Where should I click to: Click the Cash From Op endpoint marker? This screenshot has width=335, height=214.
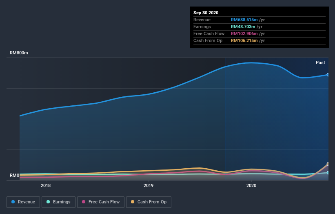[x=328, y=164]
